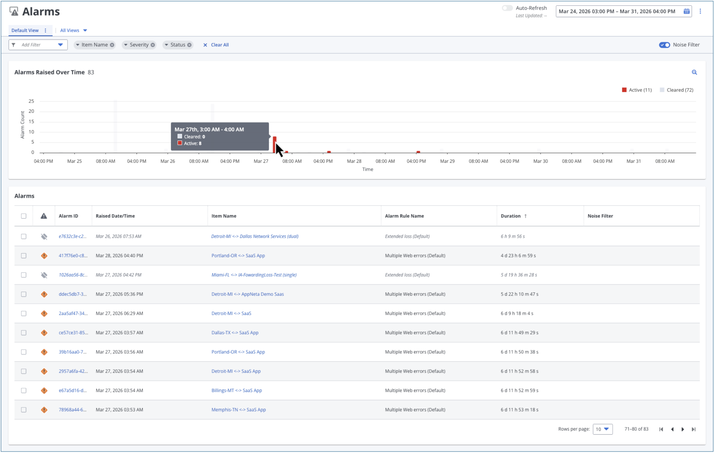Click severity icon for 2957a6fa alarm row

44,372
